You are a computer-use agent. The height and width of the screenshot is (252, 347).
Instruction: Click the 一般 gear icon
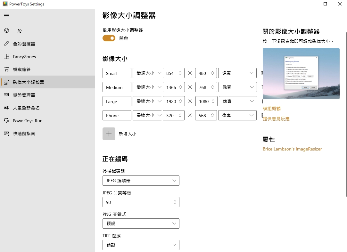coord(6,31)
